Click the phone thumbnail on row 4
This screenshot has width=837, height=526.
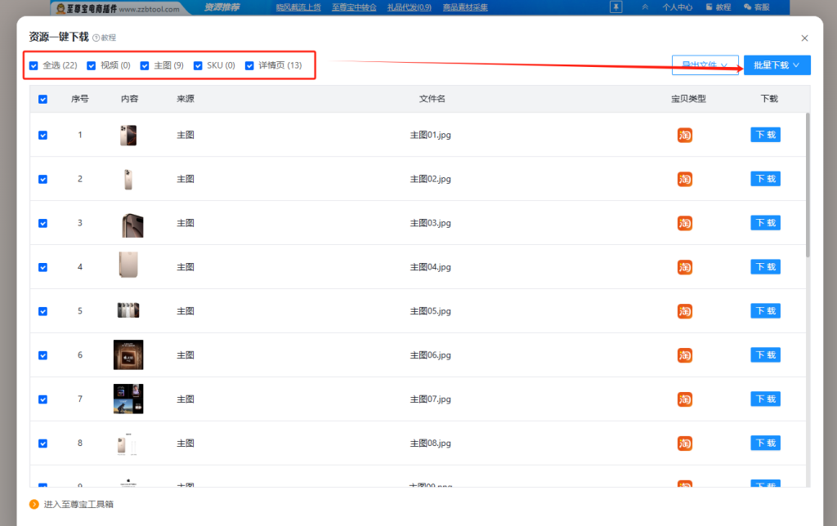click(128, 266)
